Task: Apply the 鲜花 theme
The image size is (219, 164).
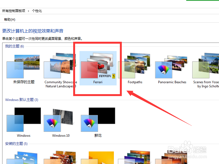Action: (x=98, y=122)
